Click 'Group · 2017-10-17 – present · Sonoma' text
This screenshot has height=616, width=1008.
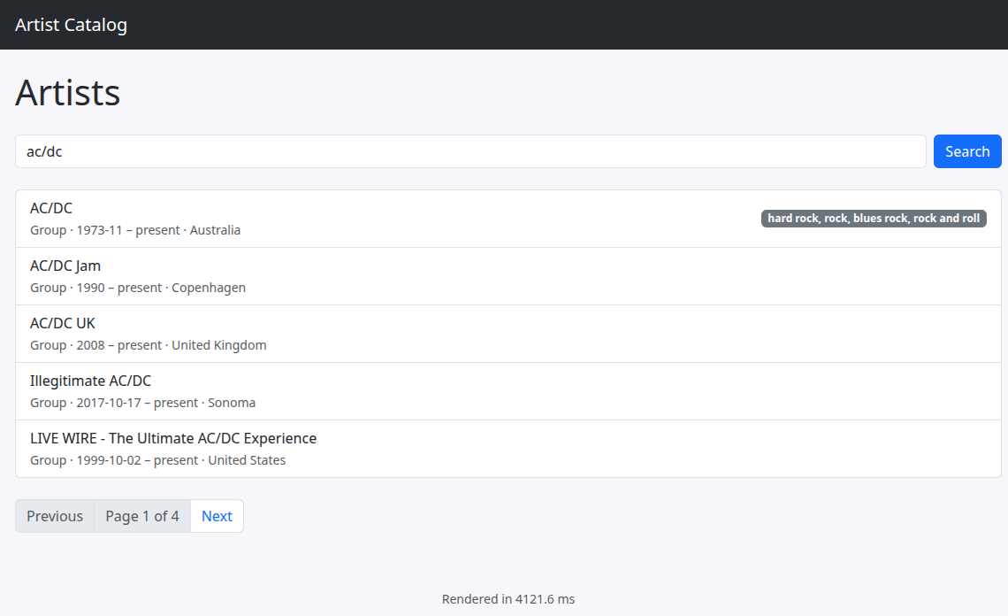(x=142, y=403)
